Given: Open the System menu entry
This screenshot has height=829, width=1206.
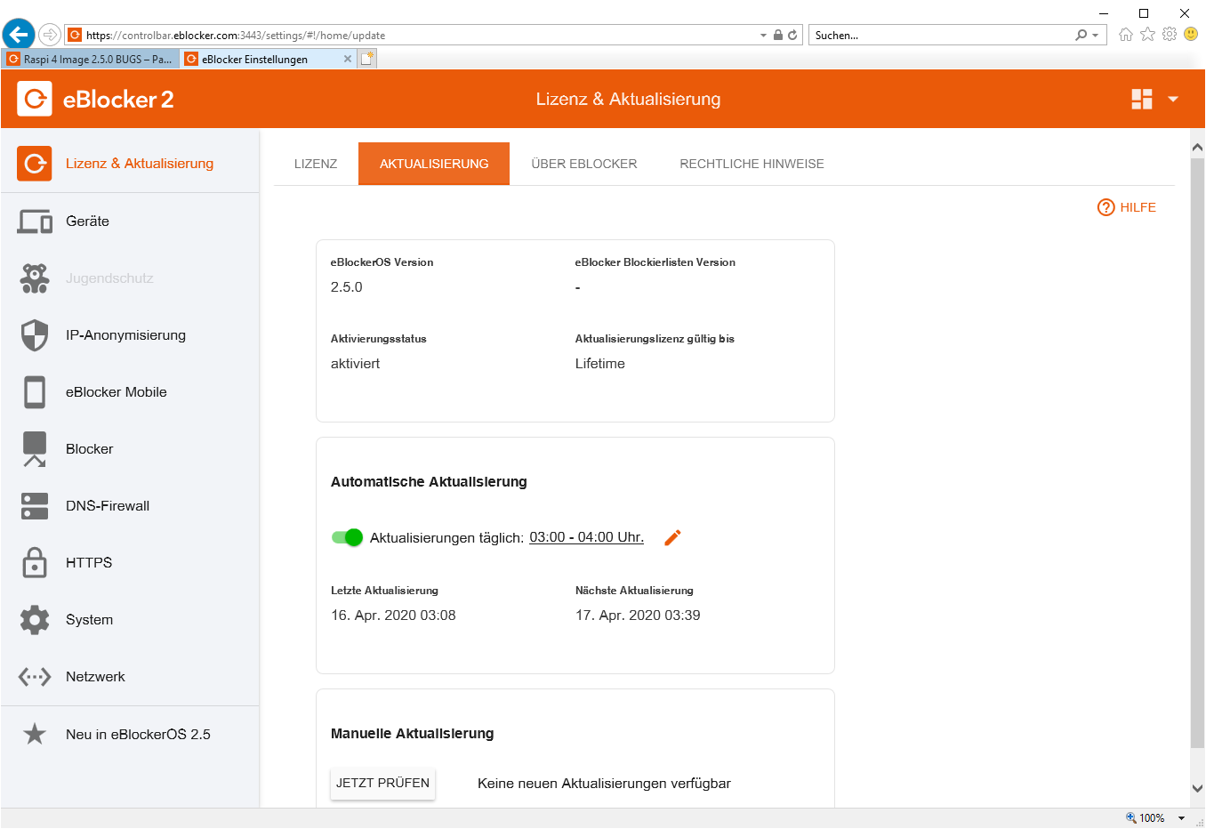Looking at the screenshot, I should pyautogui.click(x=130, y=620).
